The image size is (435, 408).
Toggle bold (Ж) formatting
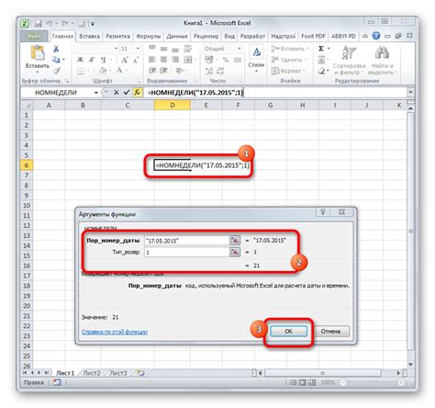tap(80, 60)
